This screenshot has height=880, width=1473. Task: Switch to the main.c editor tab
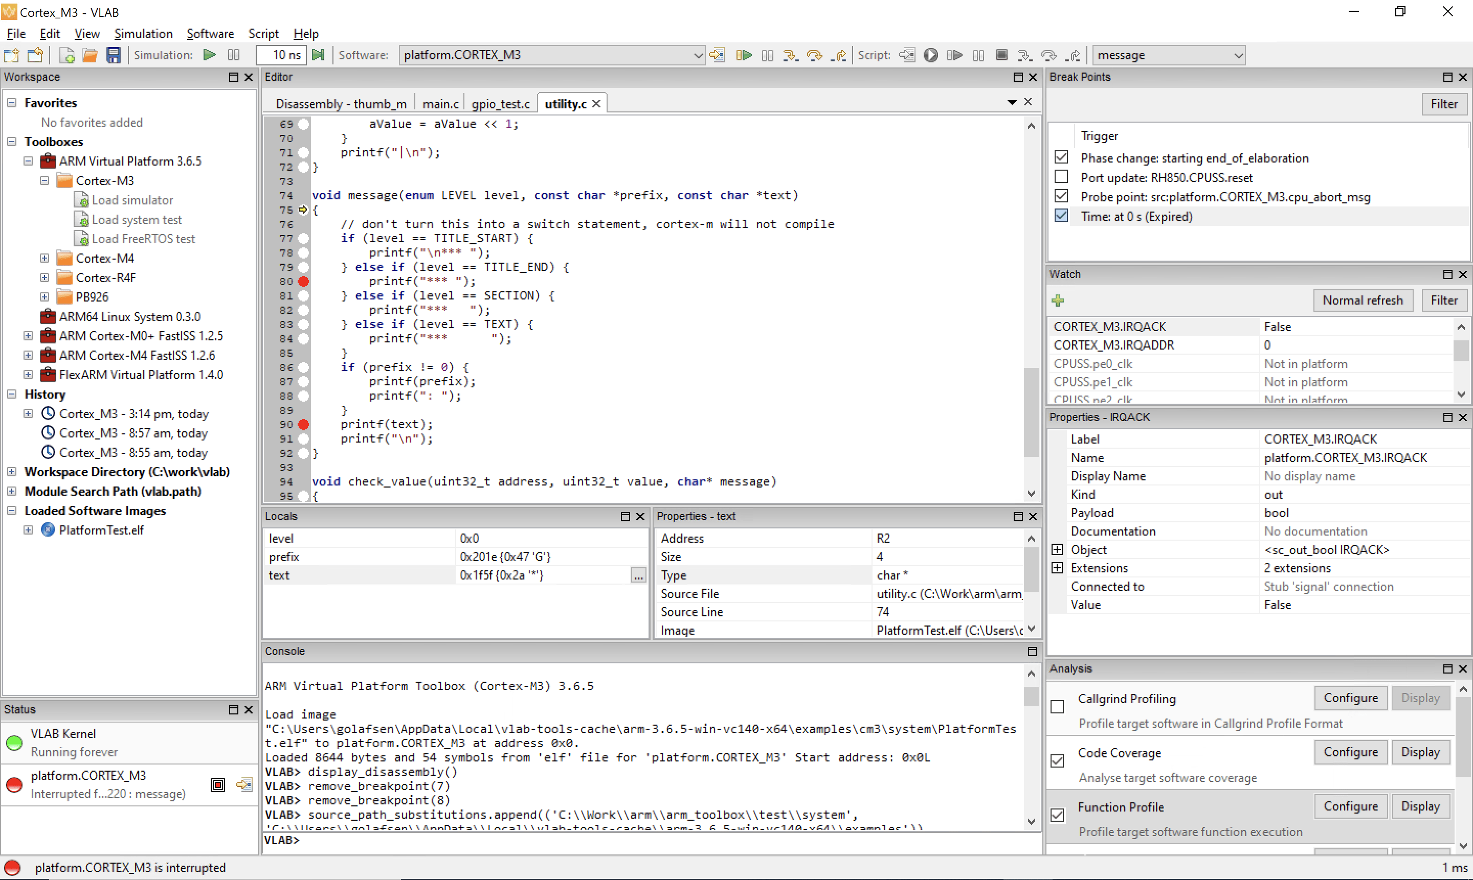(440, 104)
